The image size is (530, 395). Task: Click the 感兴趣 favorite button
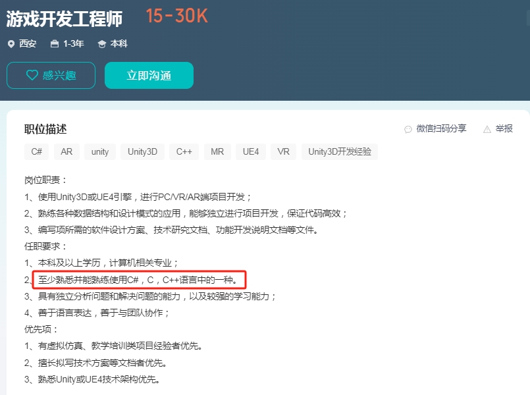point(51,75)
